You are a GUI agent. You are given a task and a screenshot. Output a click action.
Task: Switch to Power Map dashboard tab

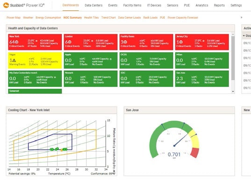(14, 18)
